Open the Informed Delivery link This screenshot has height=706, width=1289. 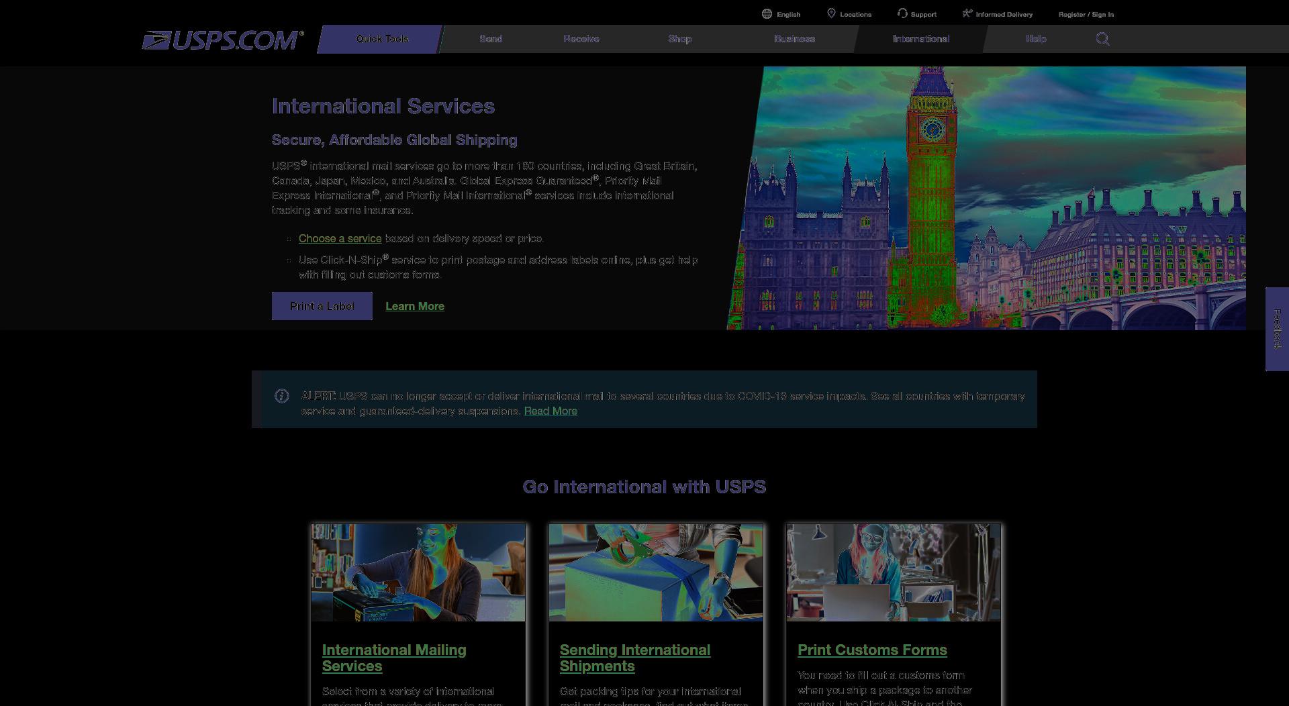[x=1004, y=14]
